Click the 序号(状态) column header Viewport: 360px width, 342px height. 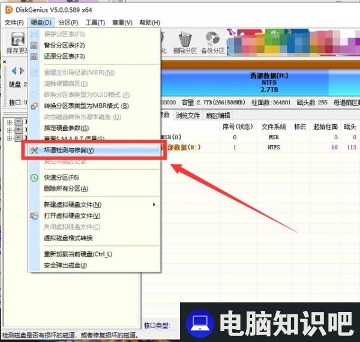click(238, 127)
